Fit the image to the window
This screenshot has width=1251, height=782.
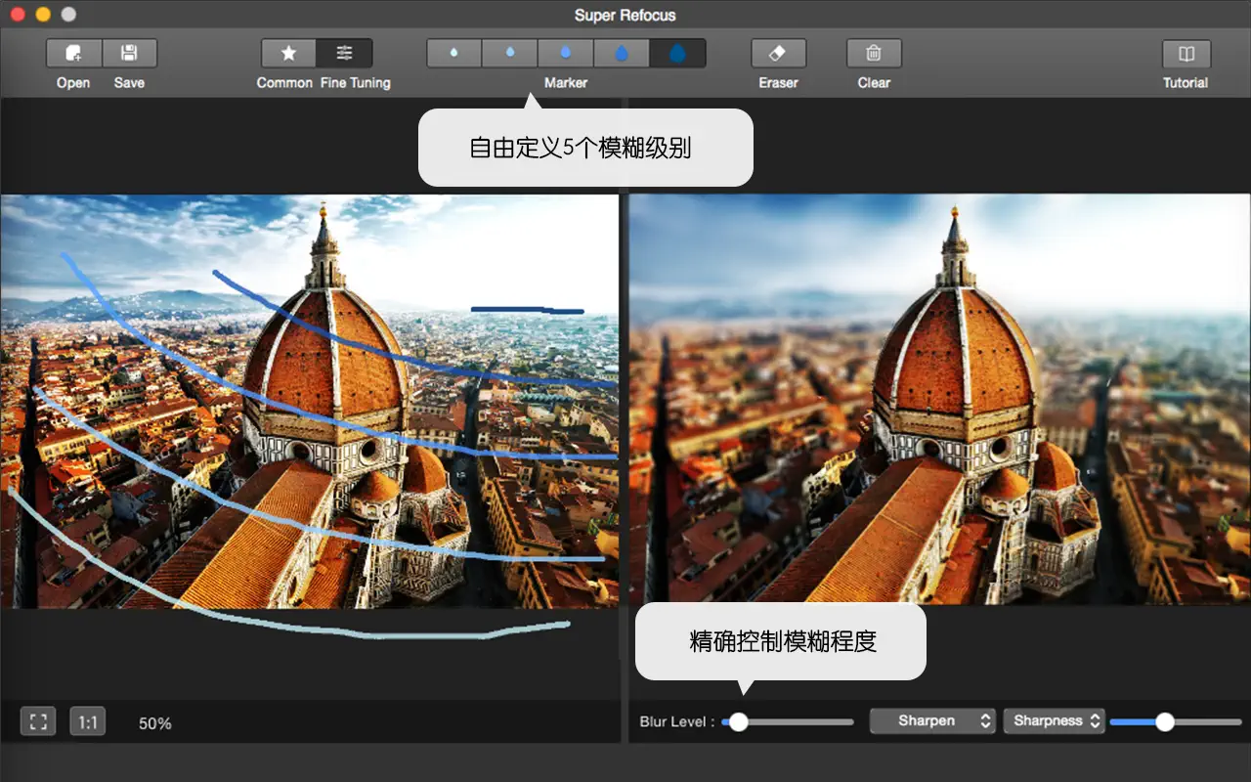coord(37,721)
